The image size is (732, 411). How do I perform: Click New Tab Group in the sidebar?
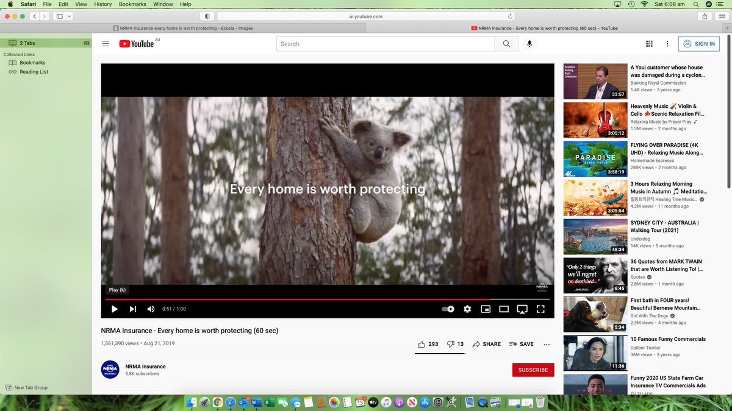point(26,387)
